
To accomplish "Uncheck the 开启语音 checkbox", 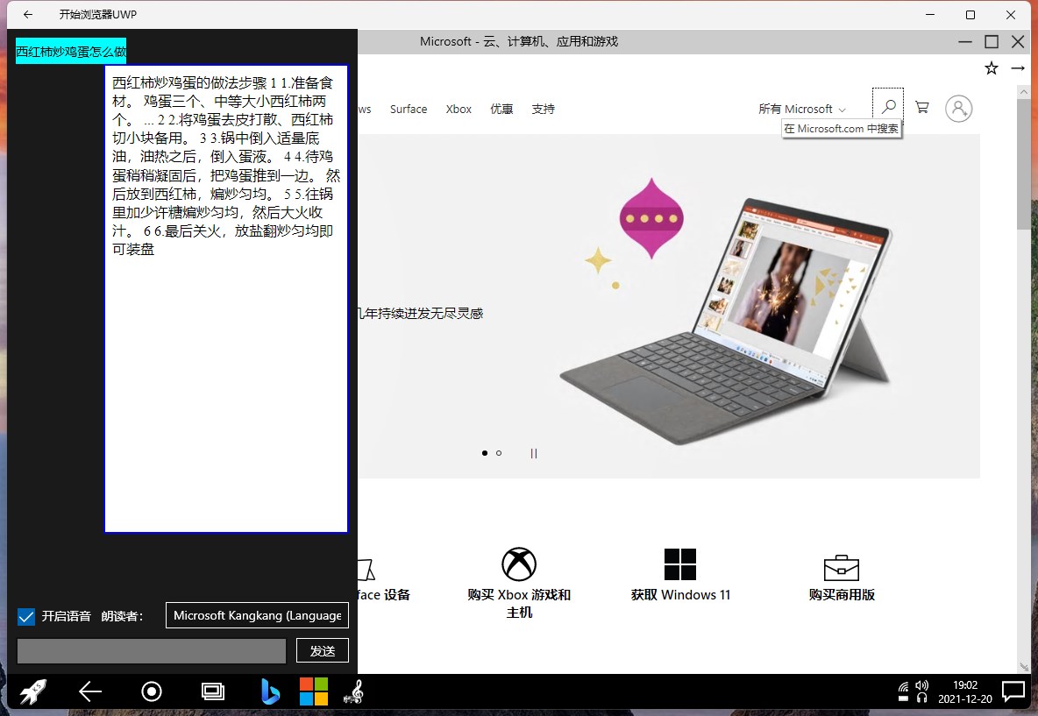I will 25,617.
